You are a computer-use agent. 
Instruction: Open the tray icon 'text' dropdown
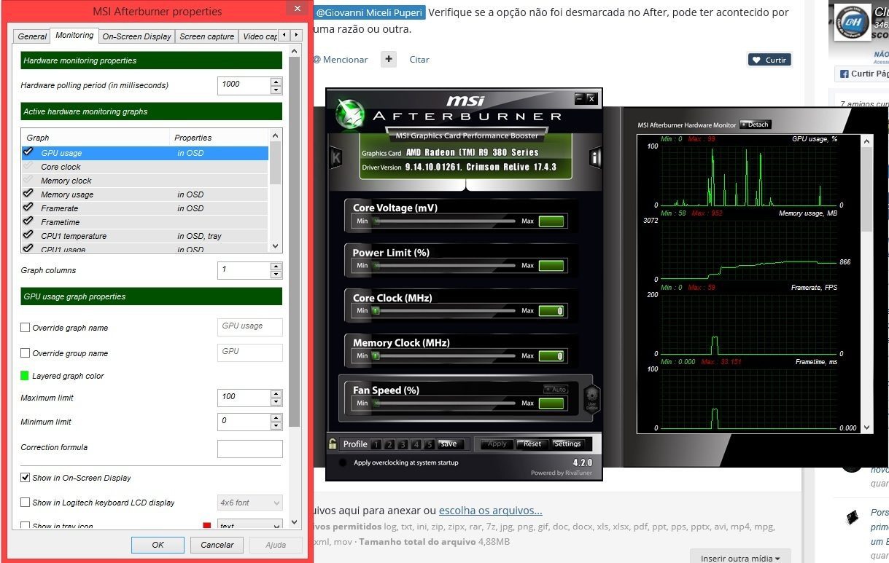[x=250, y=526]
